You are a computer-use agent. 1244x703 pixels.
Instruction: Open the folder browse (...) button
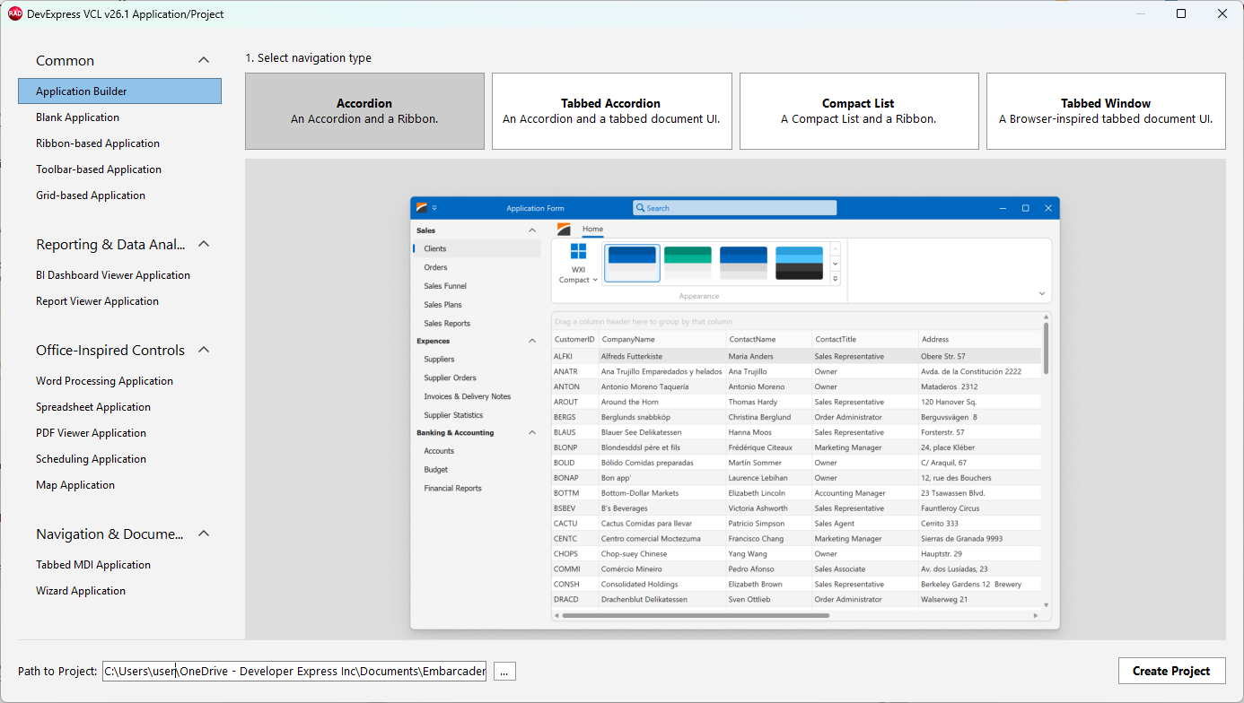(504, 671)
